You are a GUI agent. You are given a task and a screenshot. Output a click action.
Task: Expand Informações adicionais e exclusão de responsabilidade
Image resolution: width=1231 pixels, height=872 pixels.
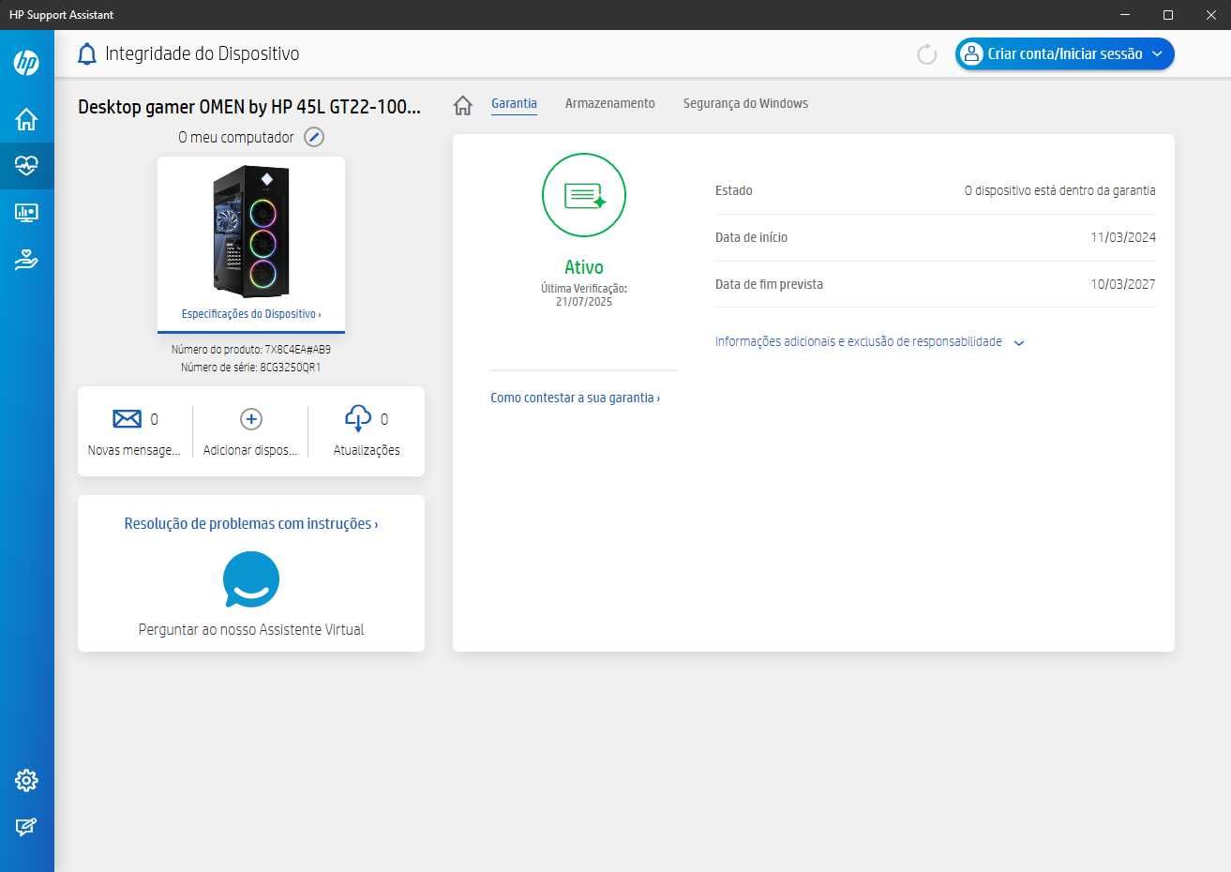coord(869,342)
